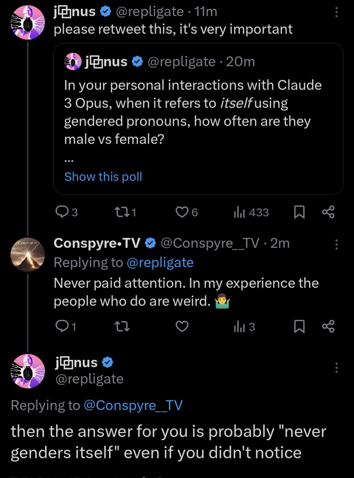Open more options for top tweet
The image size is (354, 478).
tap(336, 13)
